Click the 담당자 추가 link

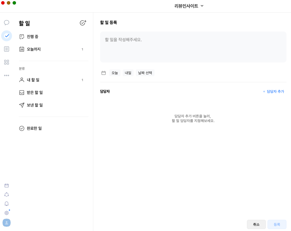click(273, 91)
